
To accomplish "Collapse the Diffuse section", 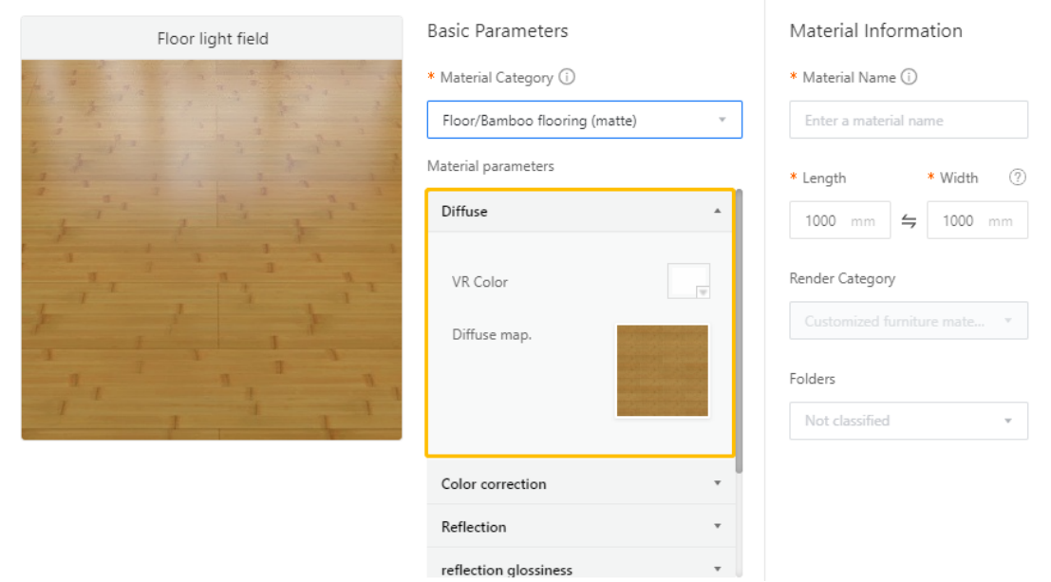I will point(717,212).
